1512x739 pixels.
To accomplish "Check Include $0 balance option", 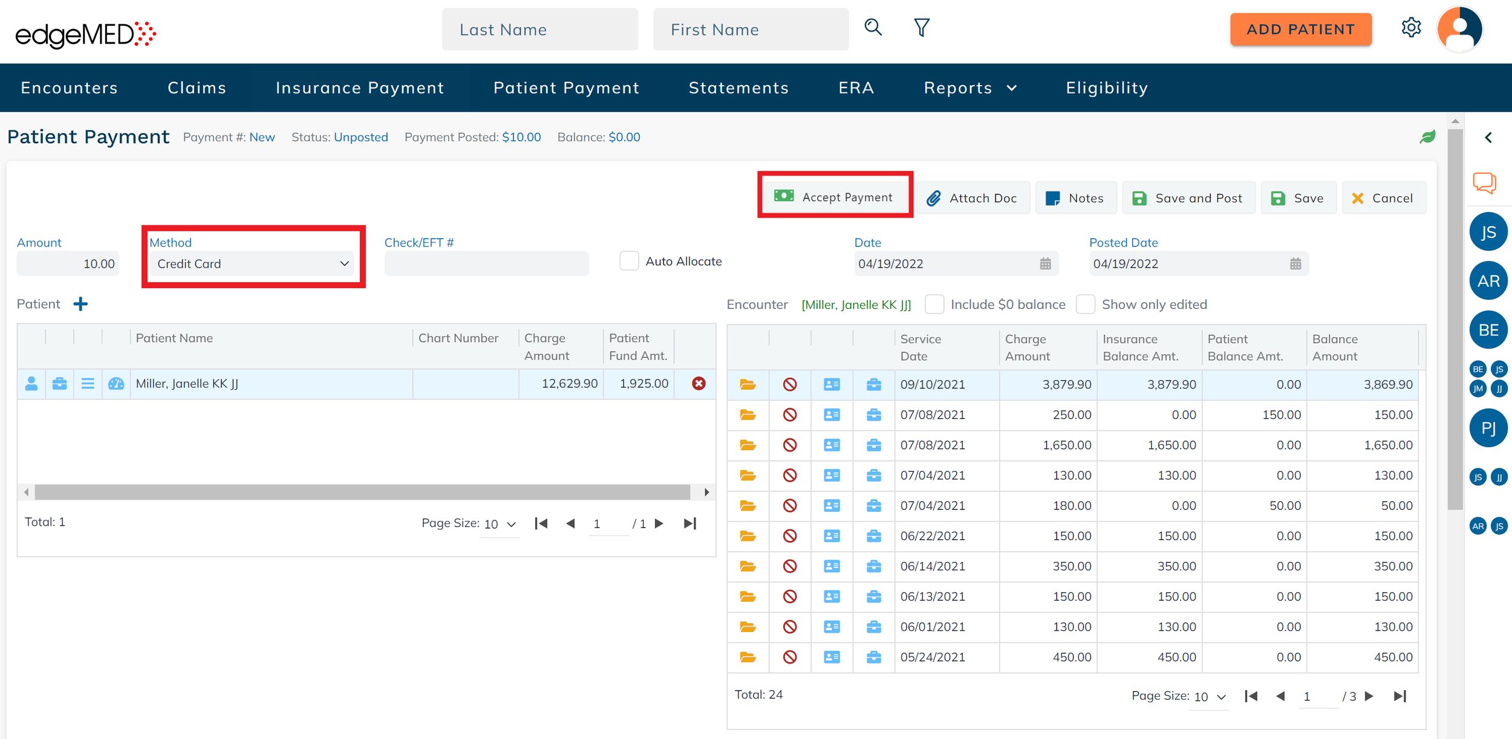I will tap(934, 304).
